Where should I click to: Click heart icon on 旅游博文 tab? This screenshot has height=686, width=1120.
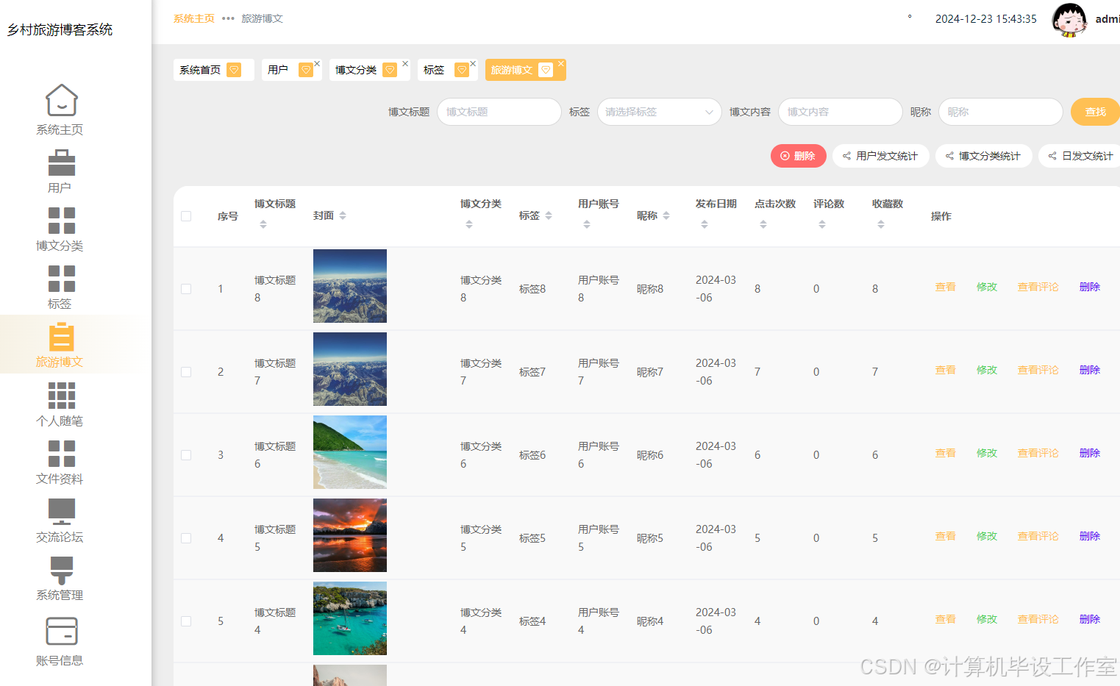coord(546,70)
